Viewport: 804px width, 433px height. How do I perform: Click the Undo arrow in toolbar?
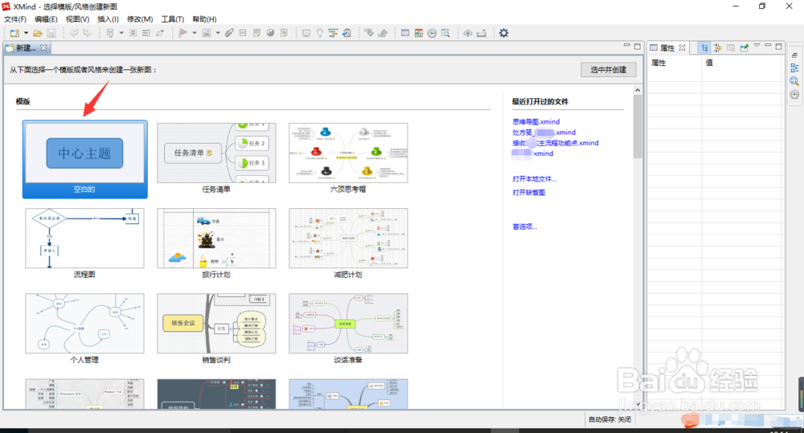tap(74, 33)
